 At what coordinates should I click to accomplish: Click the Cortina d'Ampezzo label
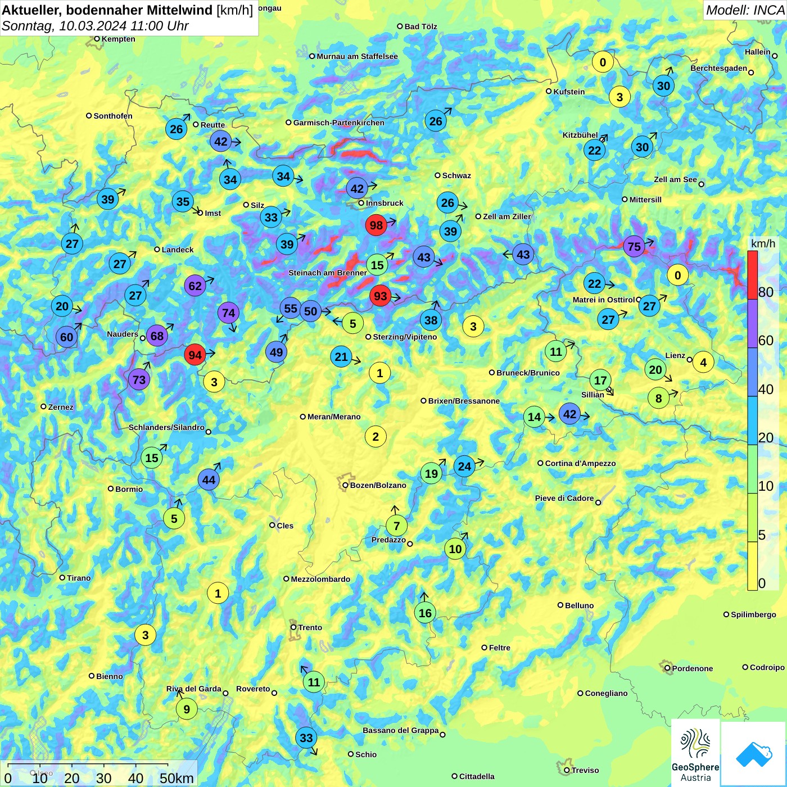[580, 463]
